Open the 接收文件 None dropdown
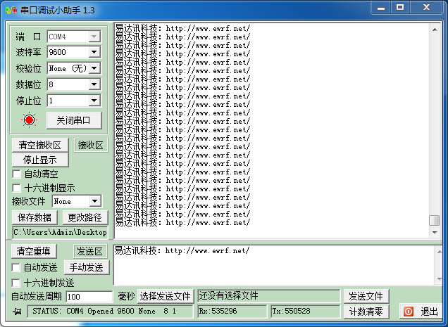Image resolution: width=448 pixels, height=327 pixels. click(x=95, y=201)
